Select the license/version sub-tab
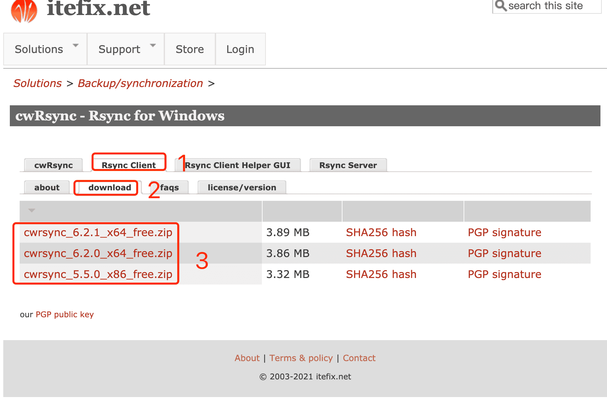607x399 pixels. point(242,187)
